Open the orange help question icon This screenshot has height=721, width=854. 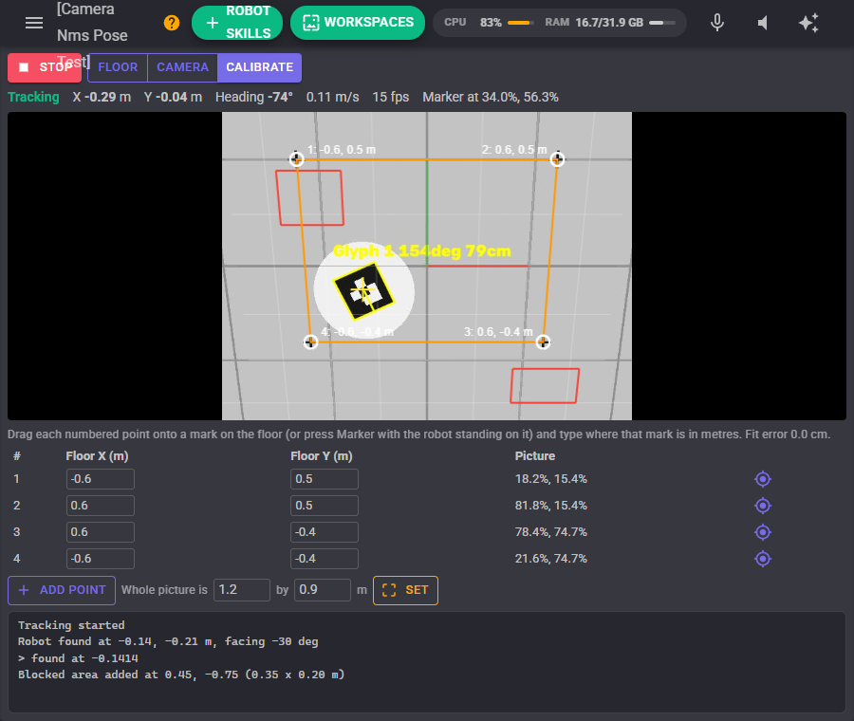pyautogui.click(x=172, y=23)
